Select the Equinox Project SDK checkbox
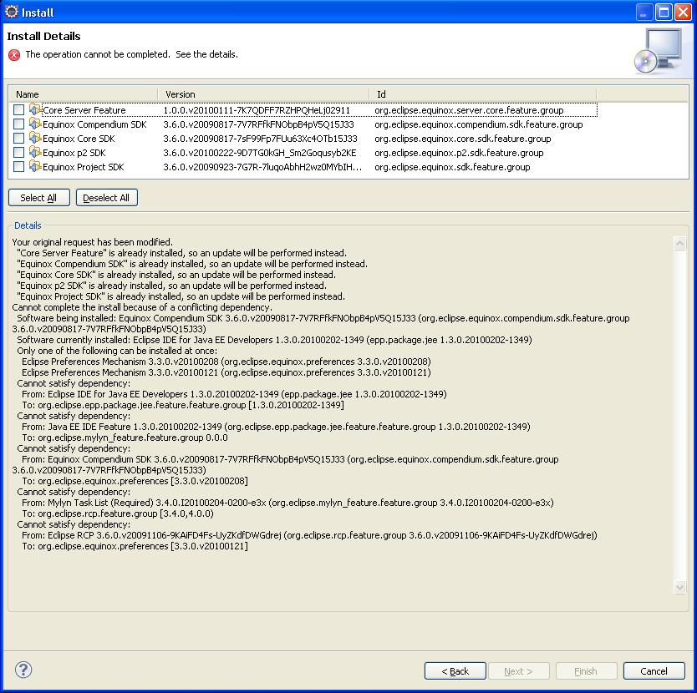 click(x=18, y=167)
